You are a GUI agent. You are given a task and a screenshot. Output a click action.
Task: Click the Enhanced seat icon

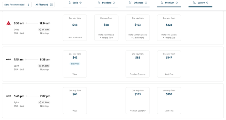[130, 3]
